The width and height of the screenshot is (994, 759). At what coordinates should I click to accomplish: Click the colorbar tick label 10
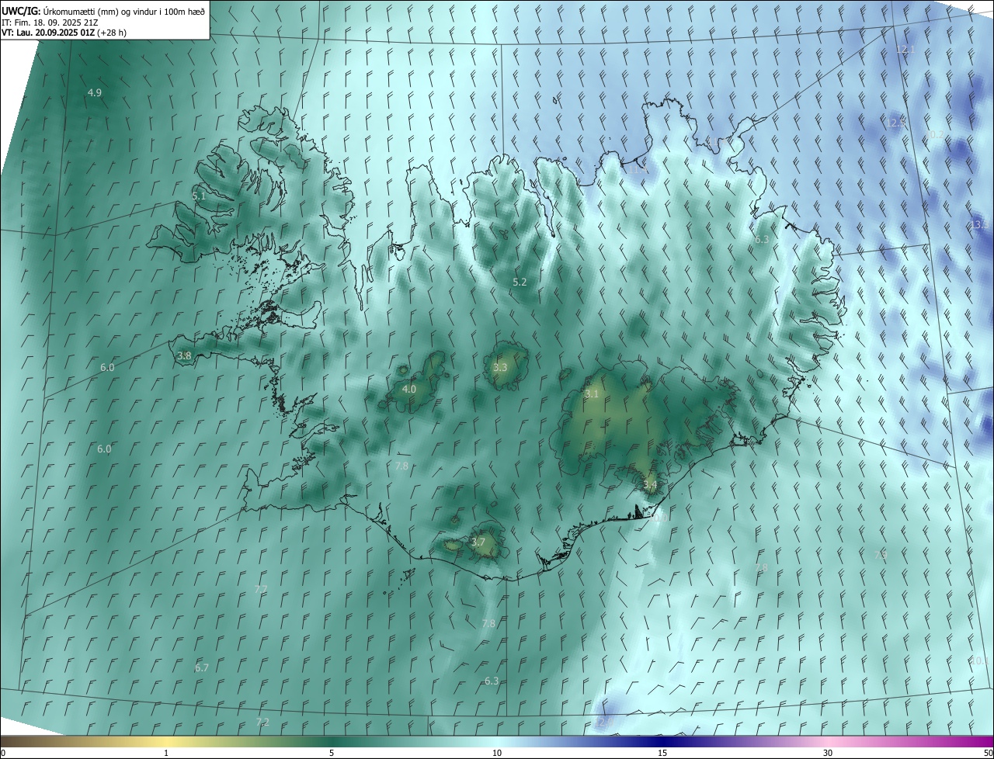[497, 753]
